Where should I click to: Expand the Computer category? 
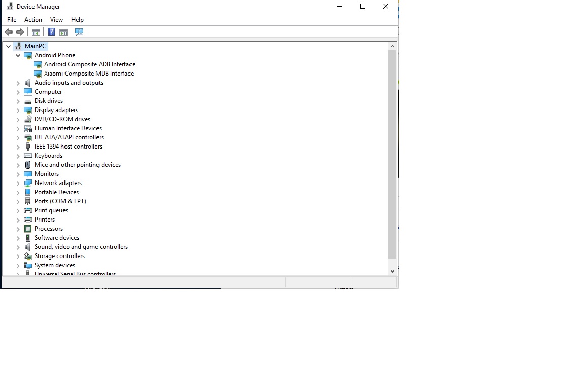click(18, 92)
